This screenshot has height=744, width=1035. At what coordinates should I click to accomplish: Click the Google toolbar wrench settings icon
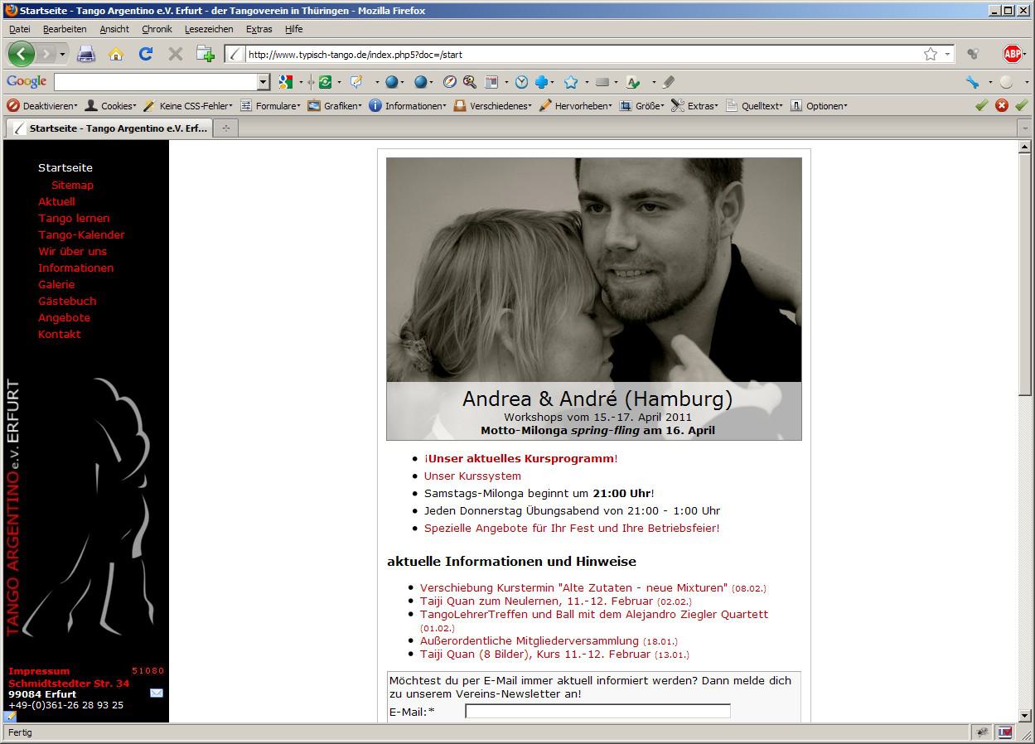click(x=973, y=82)
